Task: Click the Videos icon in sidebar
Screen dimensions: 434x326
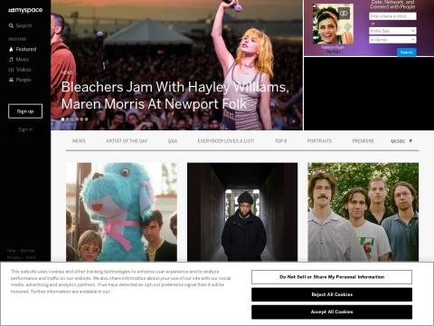Action: point(11,70)
